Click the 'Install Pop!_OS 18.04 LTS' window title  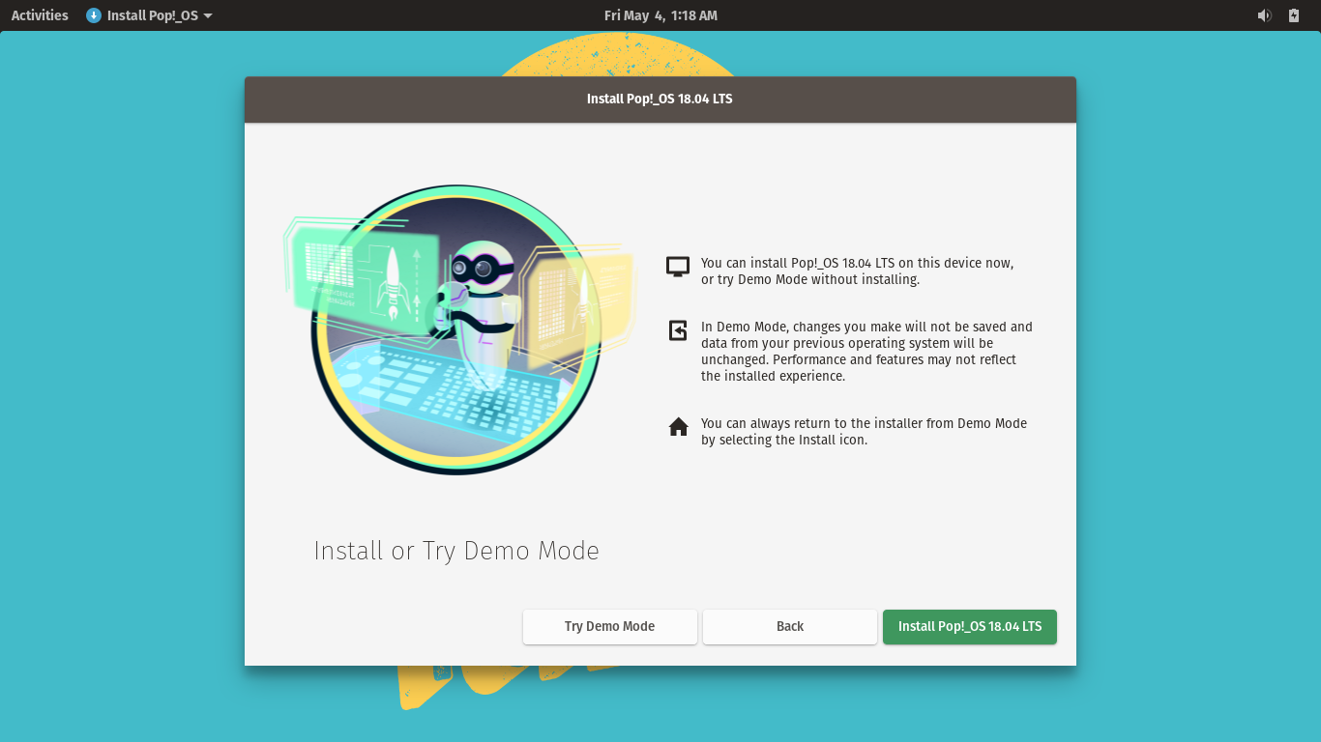click(660, 99)
